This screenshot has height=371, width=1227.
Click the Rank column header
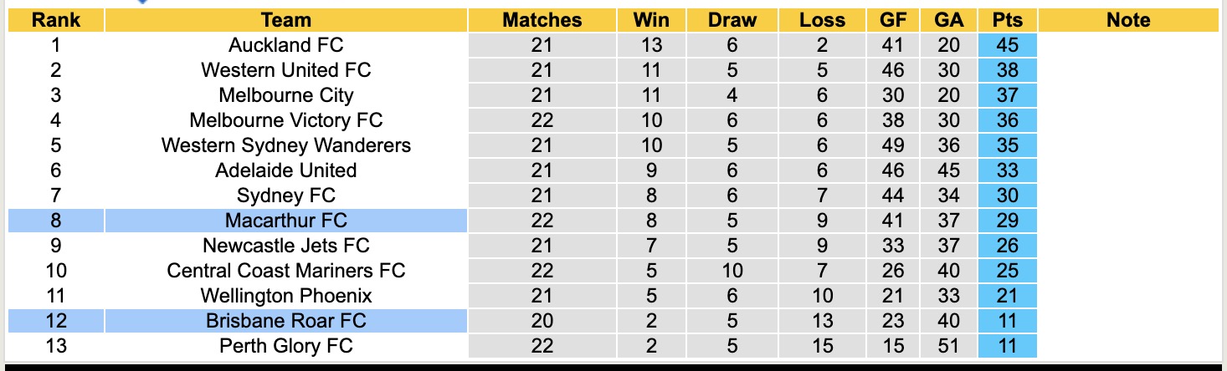[55, 20]
